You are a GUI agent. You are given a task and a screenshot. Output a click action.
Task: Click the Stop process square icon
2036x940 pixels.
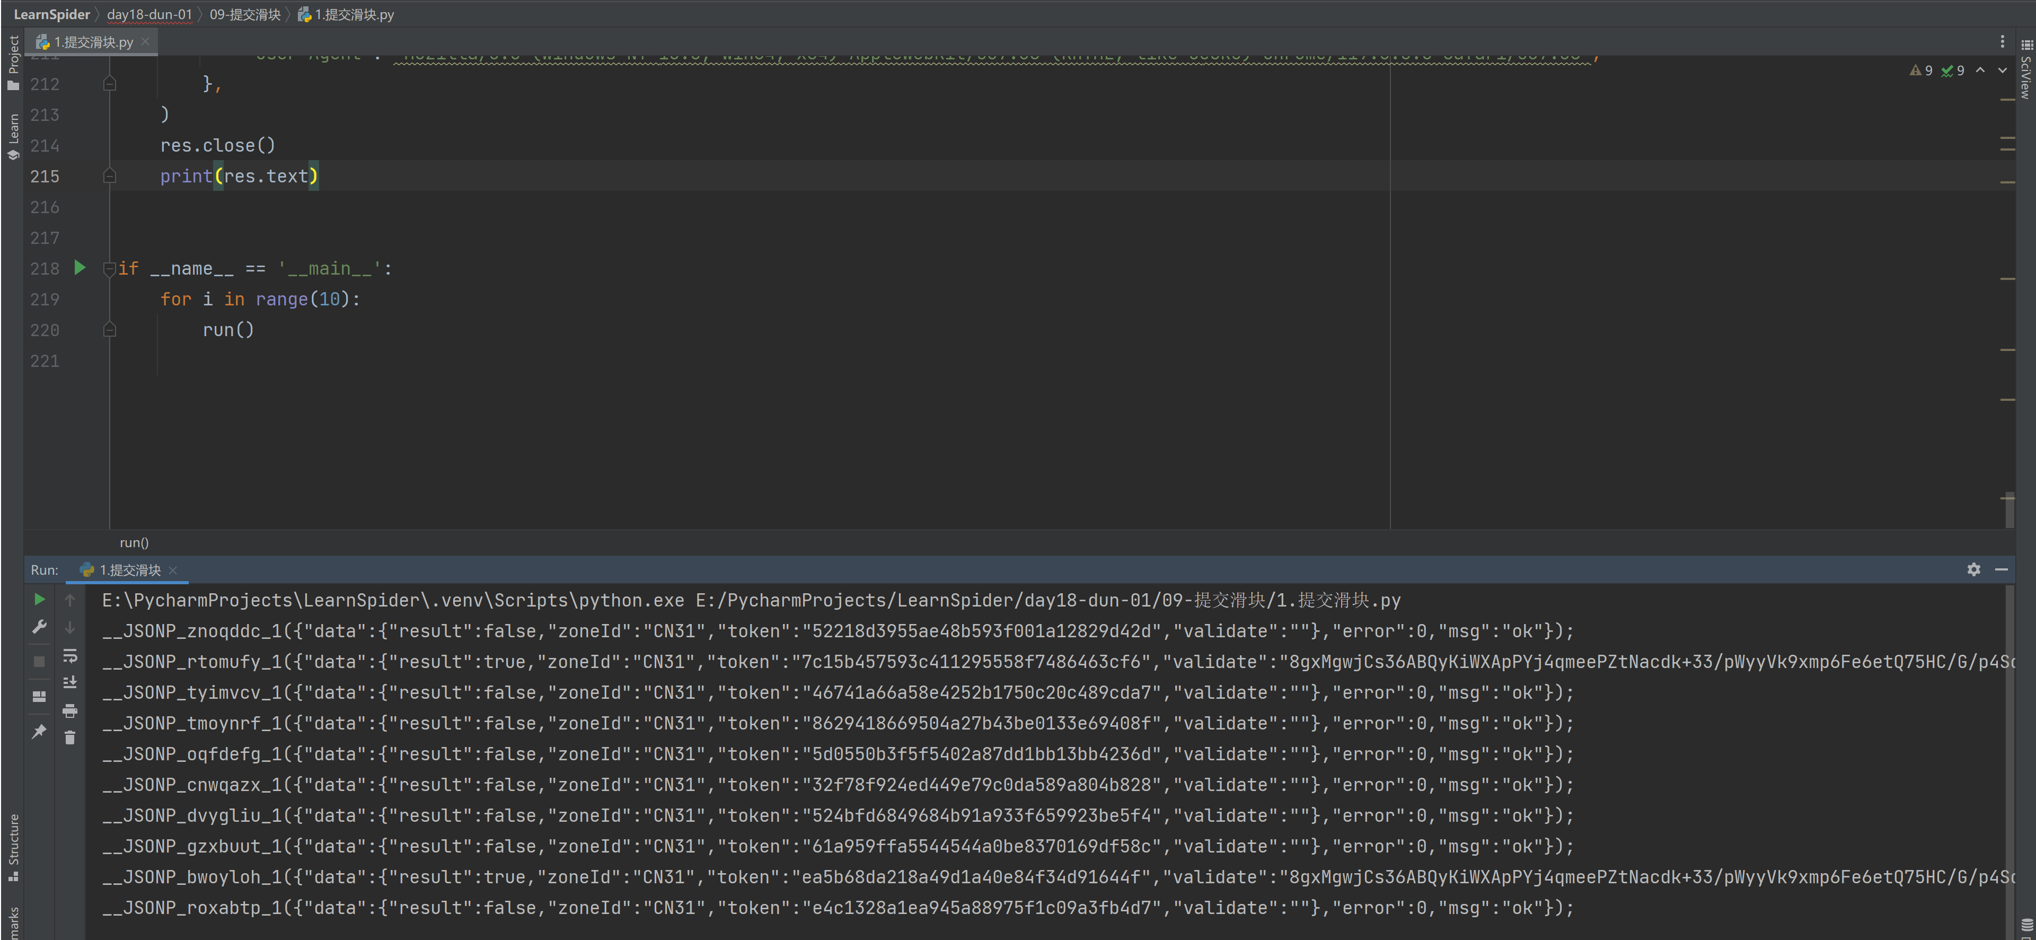39,662
